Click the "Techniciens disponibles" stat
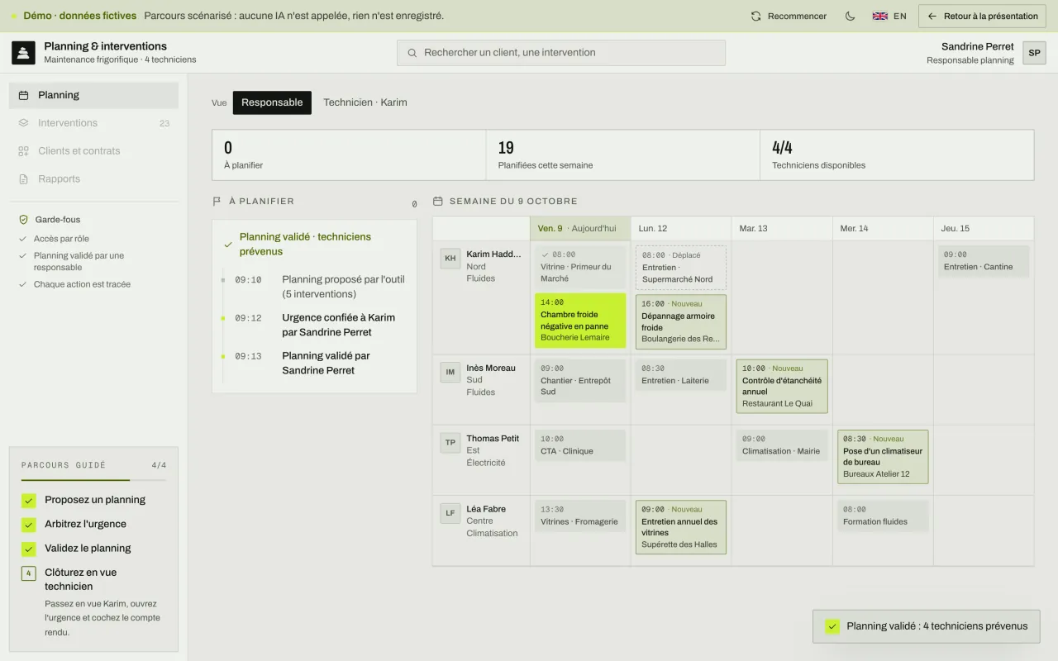1058x661 pixels. coord(897,155)
